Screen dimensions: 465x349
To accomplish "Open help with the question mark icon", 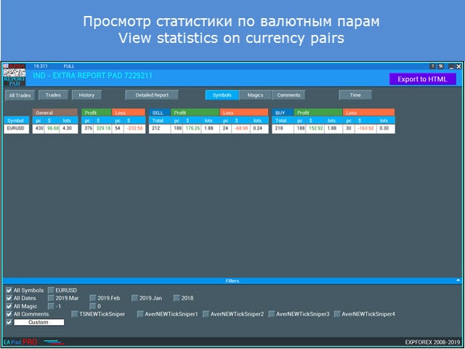I will point(434,66).
